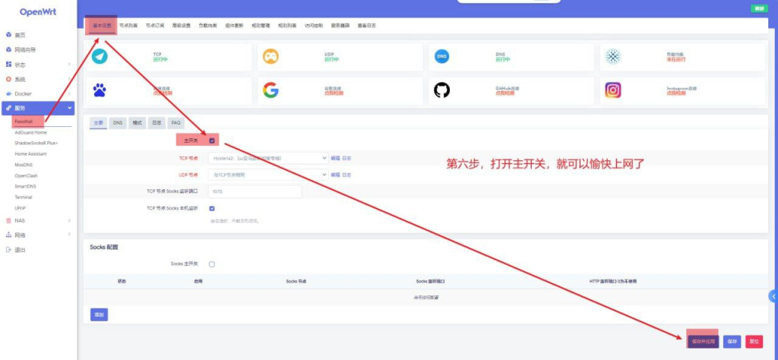778x360 pixels.
Task: Select the 模式 sub-tab
Action: click(x=137, y=123)
